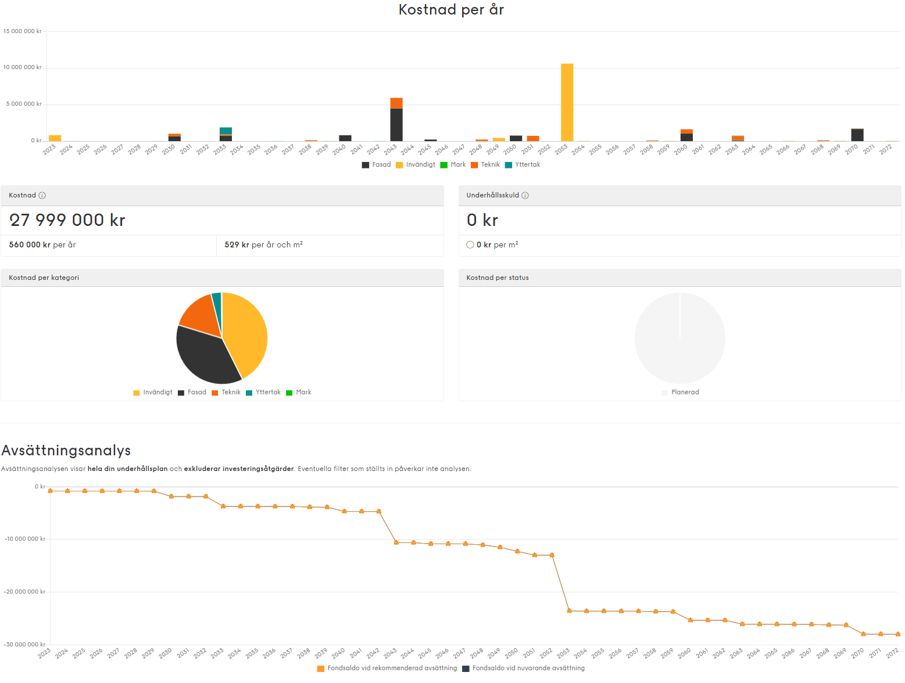This screenshot has height=683, width=905.
Task: Click the circle icon beside 0 kr per m²
Action: point(470,245)
